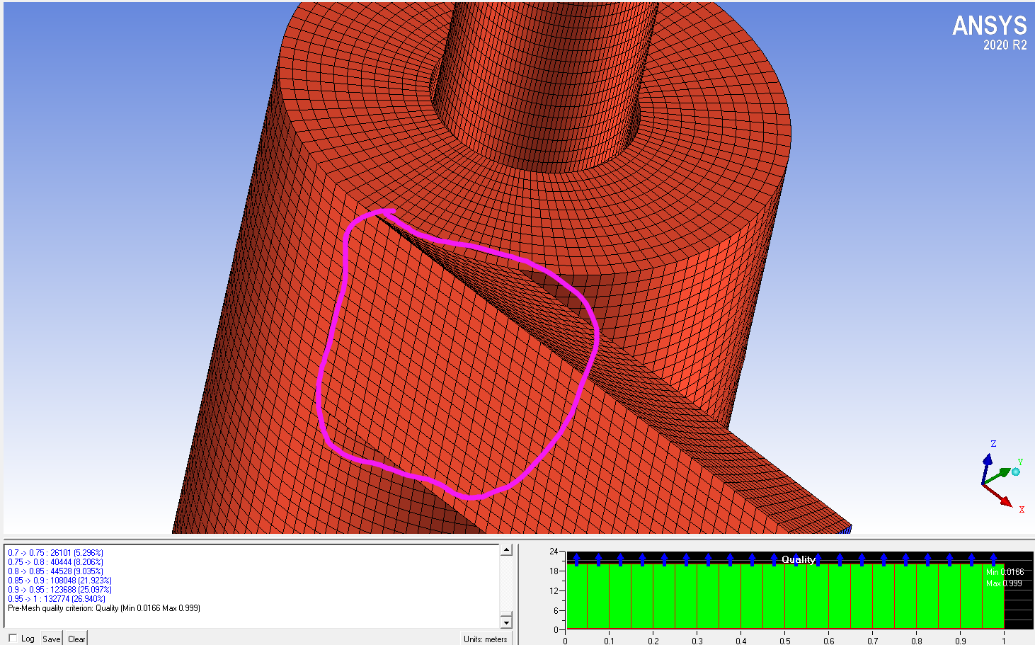Click the Units: meters indicator
Viewport: 1035px width, 645px height.
[486, 639]
